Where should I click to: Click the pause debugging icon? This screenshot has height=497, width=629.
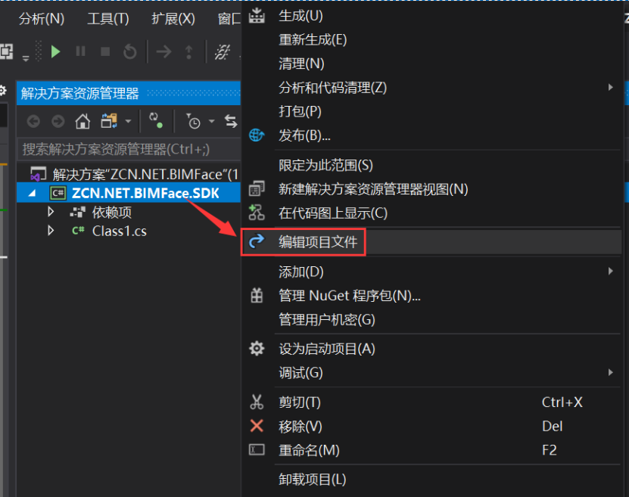click(x=81, y=52)
